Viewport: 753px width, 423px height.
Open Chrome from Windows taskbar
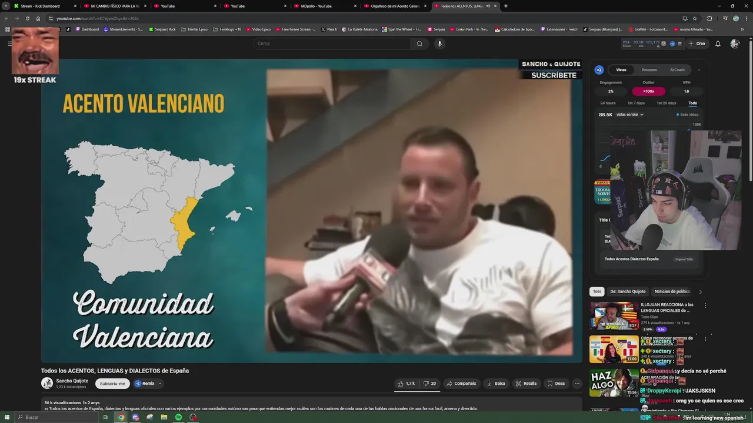pos(121,417)
